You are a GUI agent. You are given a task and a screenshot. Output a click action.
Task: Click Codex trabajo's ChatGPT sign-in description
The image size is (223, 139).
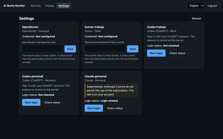171,39
